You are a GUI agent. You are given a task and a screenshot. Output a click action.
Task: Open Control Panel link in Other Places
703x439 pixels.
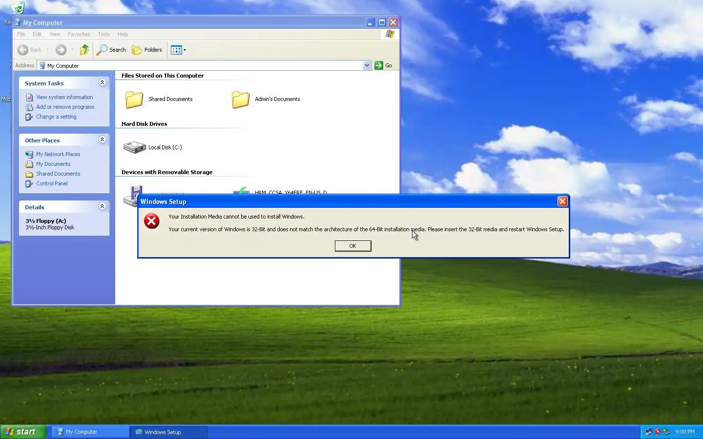(x=52, y=183)
